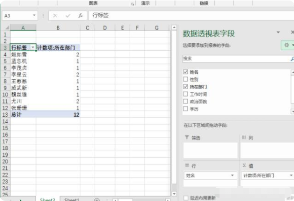Image resolution: width=294 pixels, height=201 pixels.
Task: Select column A header
Action: (23, 28)
